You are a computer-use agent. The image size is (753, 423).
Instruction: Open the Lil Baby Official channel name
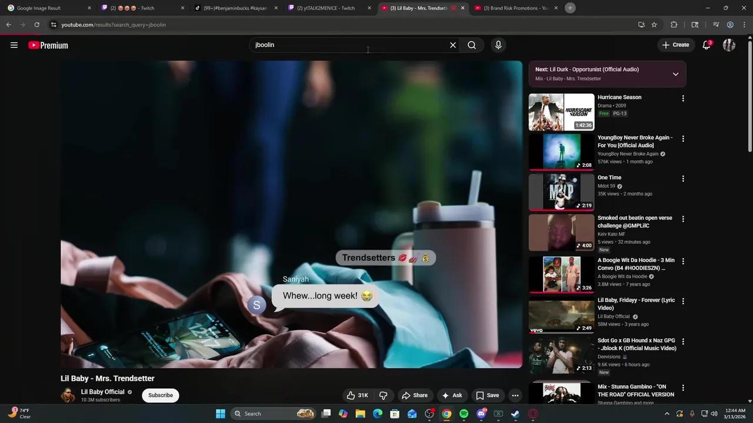(x=102, y=392)
